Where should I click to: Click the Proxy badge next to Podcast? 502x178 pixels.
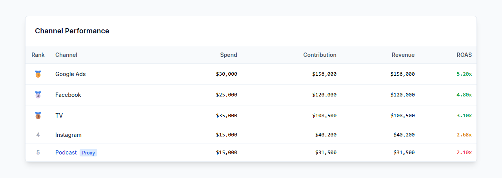tap(89, 153)
